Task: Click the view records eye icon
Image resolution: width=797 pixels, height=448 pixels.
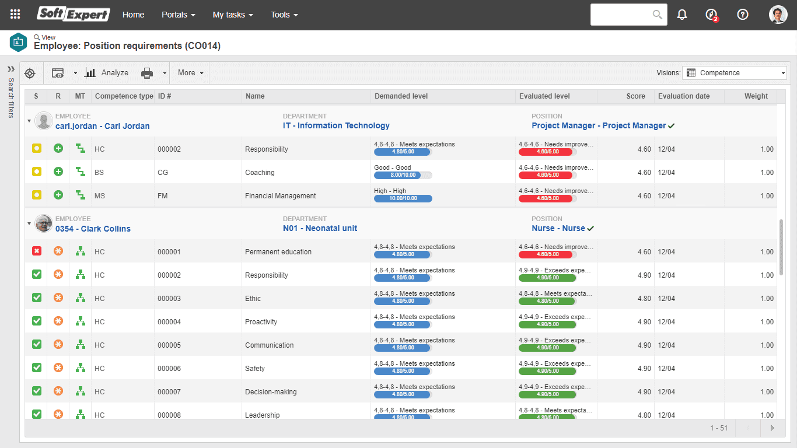Action: pyautogui.click(x=58, y=73)
